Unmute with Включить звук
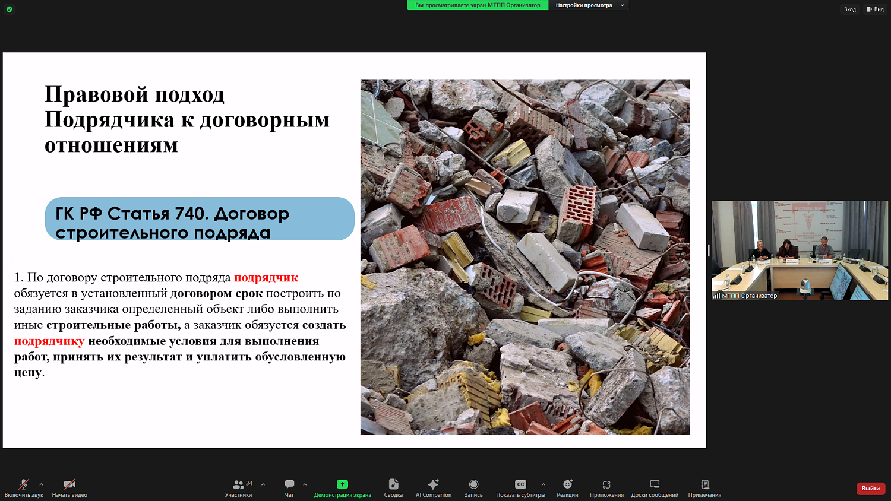 pyautogui.click(x=23, y=488)
